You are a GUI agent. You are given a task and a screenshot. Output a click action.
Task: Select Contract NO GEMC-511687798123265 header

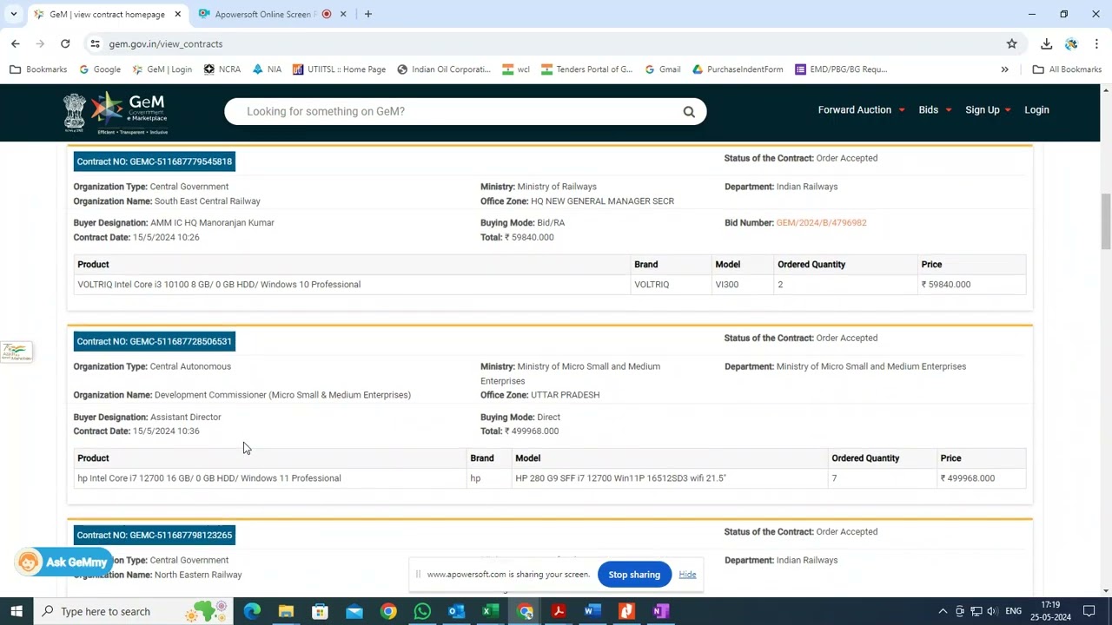pos(155,535)
